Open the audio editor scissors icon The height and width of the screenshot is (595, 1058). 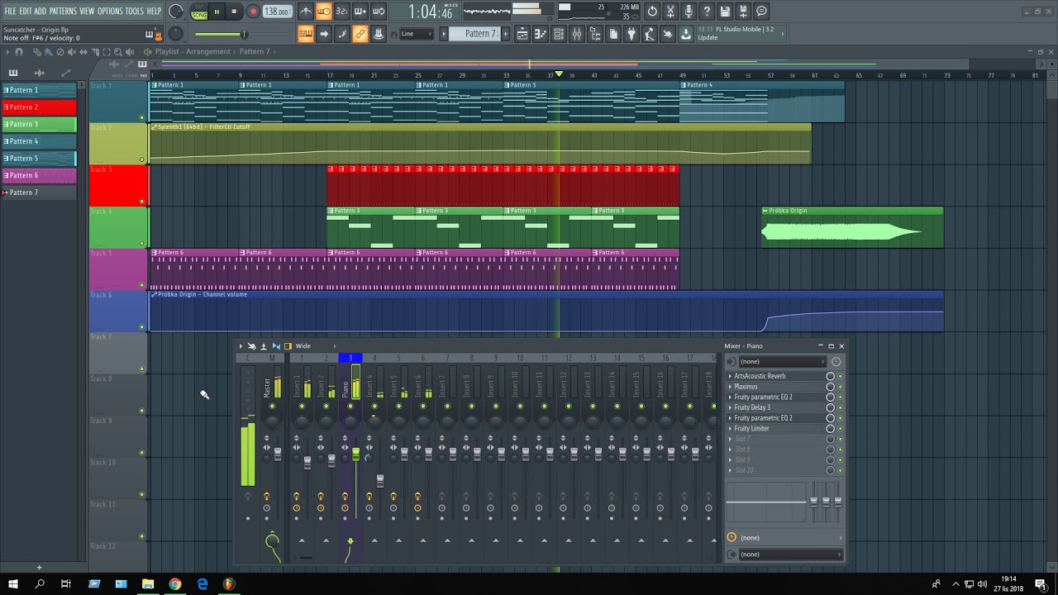pos(670,12)
